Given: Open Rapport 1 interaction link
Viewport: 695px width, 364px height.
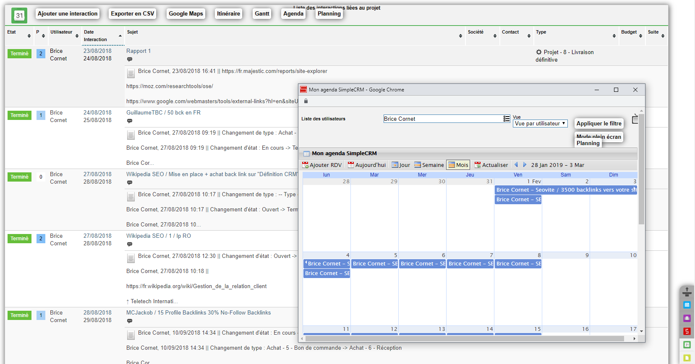Looking at the screenshot, I should coord(138,51).
